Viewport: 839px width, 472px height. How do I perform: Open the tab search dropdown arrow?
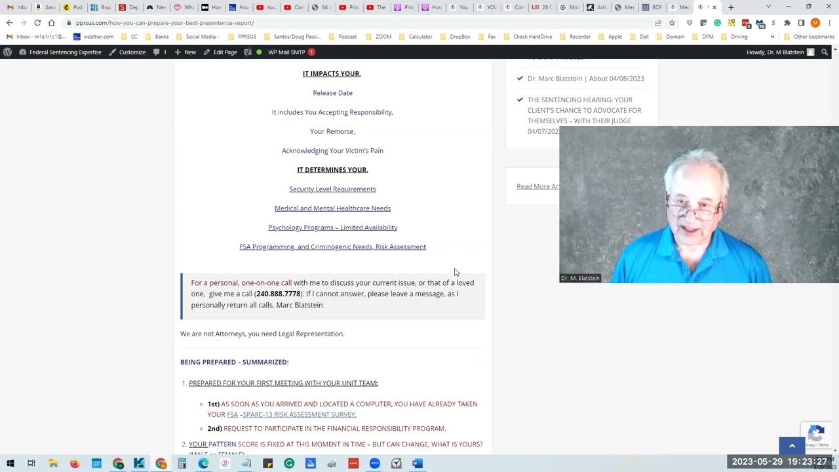tap(768, 7)
